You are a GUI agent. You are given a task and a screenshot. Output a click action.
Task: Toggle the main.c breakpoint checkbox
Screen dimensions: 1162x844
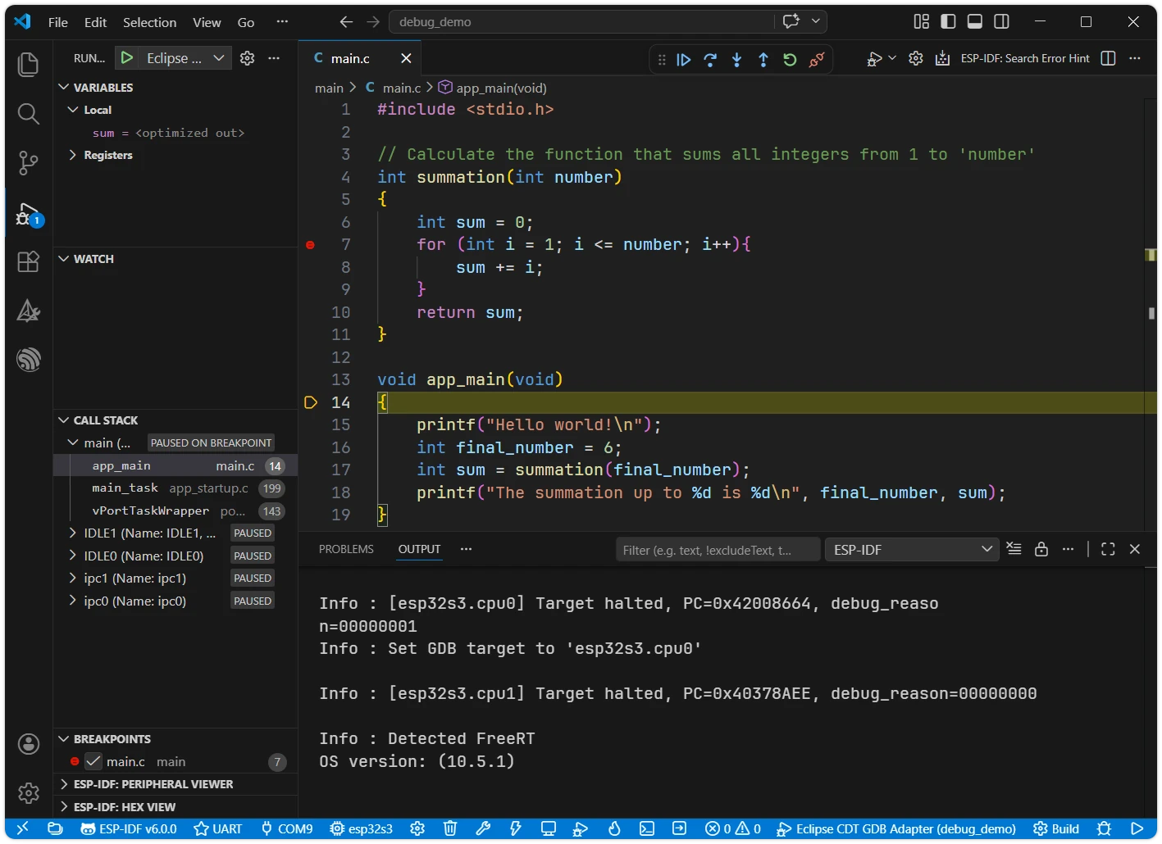[93, 761]
